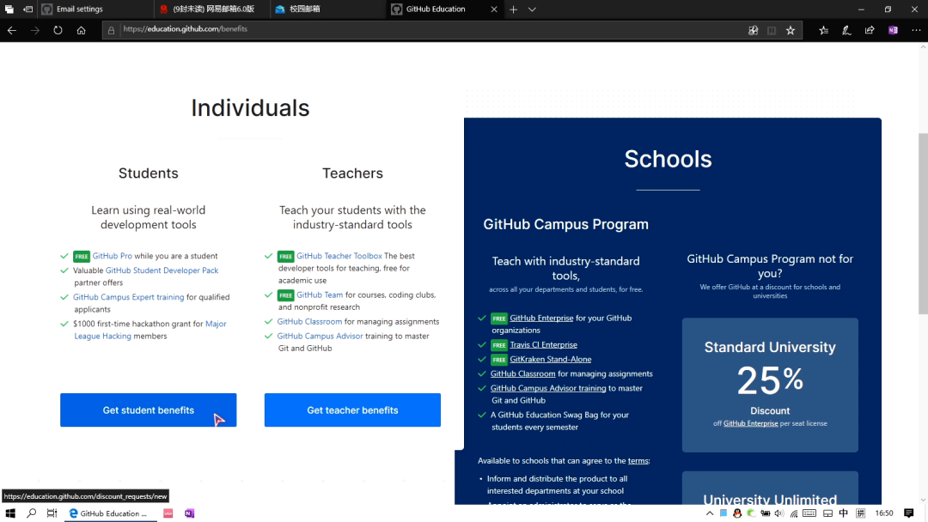Screen dimensions: 928x522
Task: Set these tabs aside
Action: [27, 9]
